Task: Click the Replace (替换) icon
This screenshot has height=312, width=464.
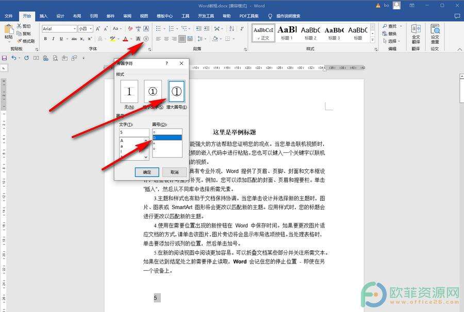Action: click(385, 33)
